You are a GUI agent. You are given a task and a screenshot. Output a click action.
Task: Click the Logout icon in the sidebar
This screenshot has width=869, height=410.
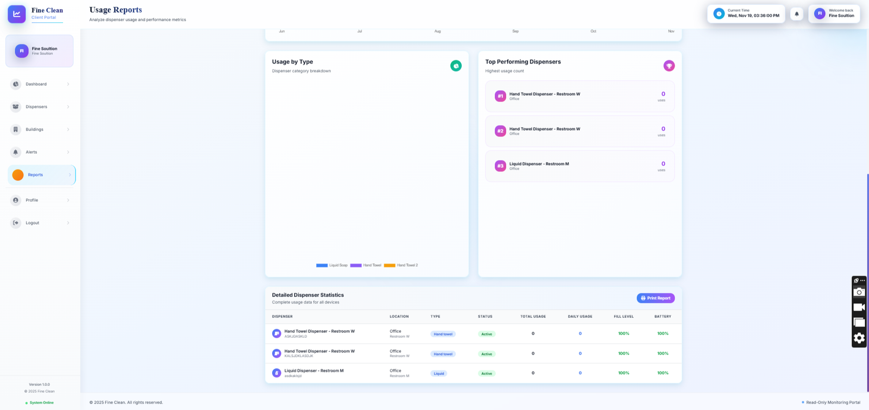coord(16,223)
